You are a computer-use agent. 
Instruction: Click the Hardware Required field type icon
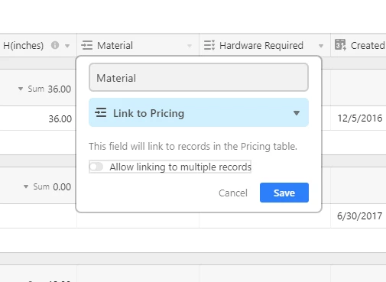209,45
